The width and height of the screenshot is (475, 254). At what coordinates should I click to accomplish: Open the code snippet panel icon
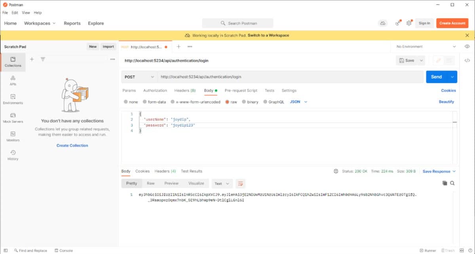467,60
